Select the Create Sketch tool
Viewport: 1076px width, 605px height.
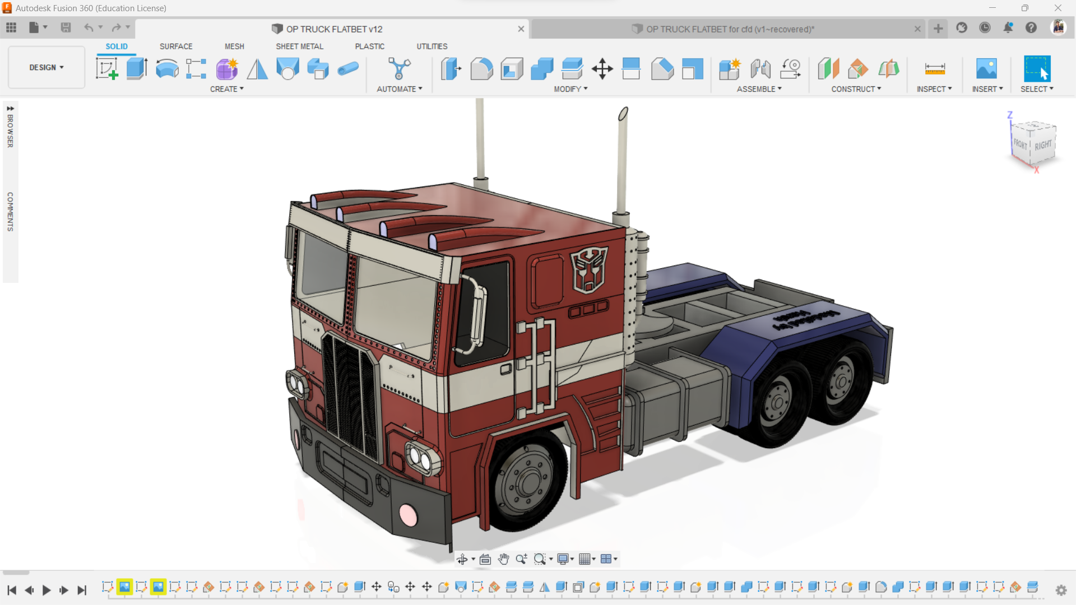click(106, 69)
